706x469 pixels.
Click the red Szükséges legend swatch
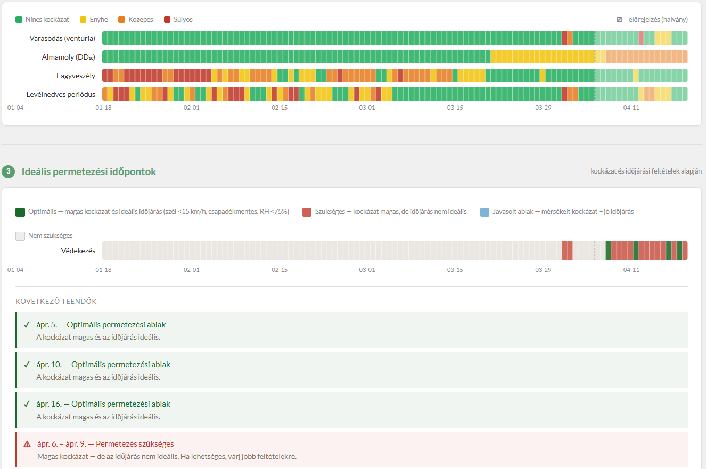[306, 212]
